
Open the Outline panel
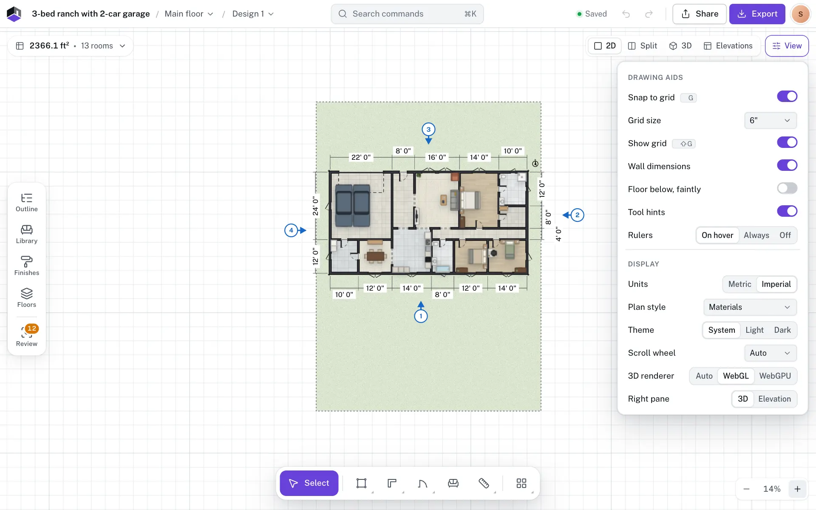26,203
